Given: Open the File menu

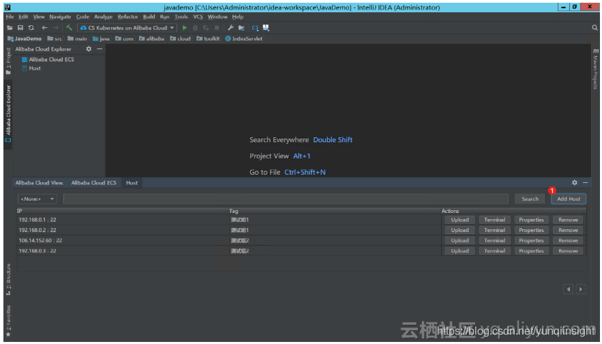Looking at the screenshot, I should [10, 16].
